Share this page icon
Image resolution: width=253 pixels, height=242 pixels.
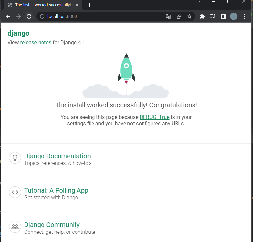pyautogui.click(x=179, y=16)
